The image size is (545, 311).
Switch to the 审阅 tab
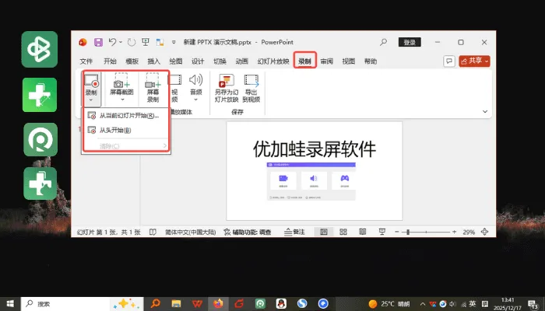pos(326,61)
